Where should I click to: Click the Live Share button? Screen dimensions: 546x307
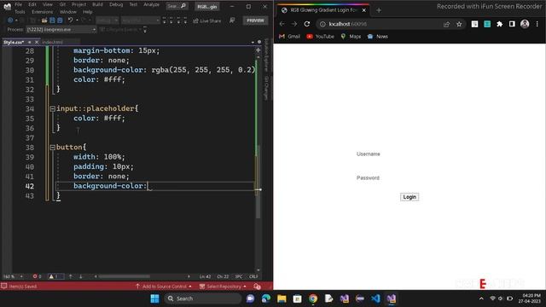click(206, 20)
